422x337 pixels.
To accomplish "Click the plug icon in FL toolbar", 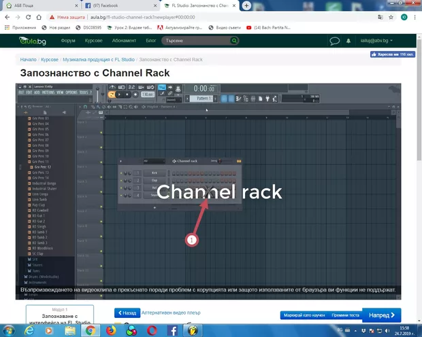I will click(267, 99).
